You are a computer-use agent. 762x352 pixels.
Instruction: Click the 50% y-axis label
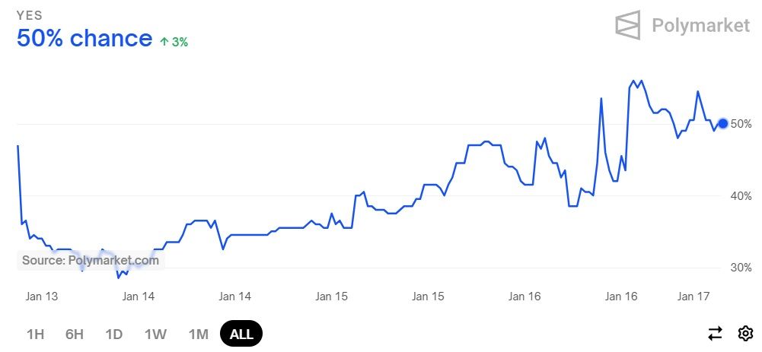[741, 124]
